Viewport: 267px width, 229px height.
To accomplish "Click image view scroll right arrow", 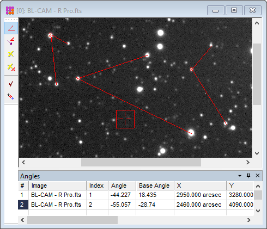I will (248, 162).
